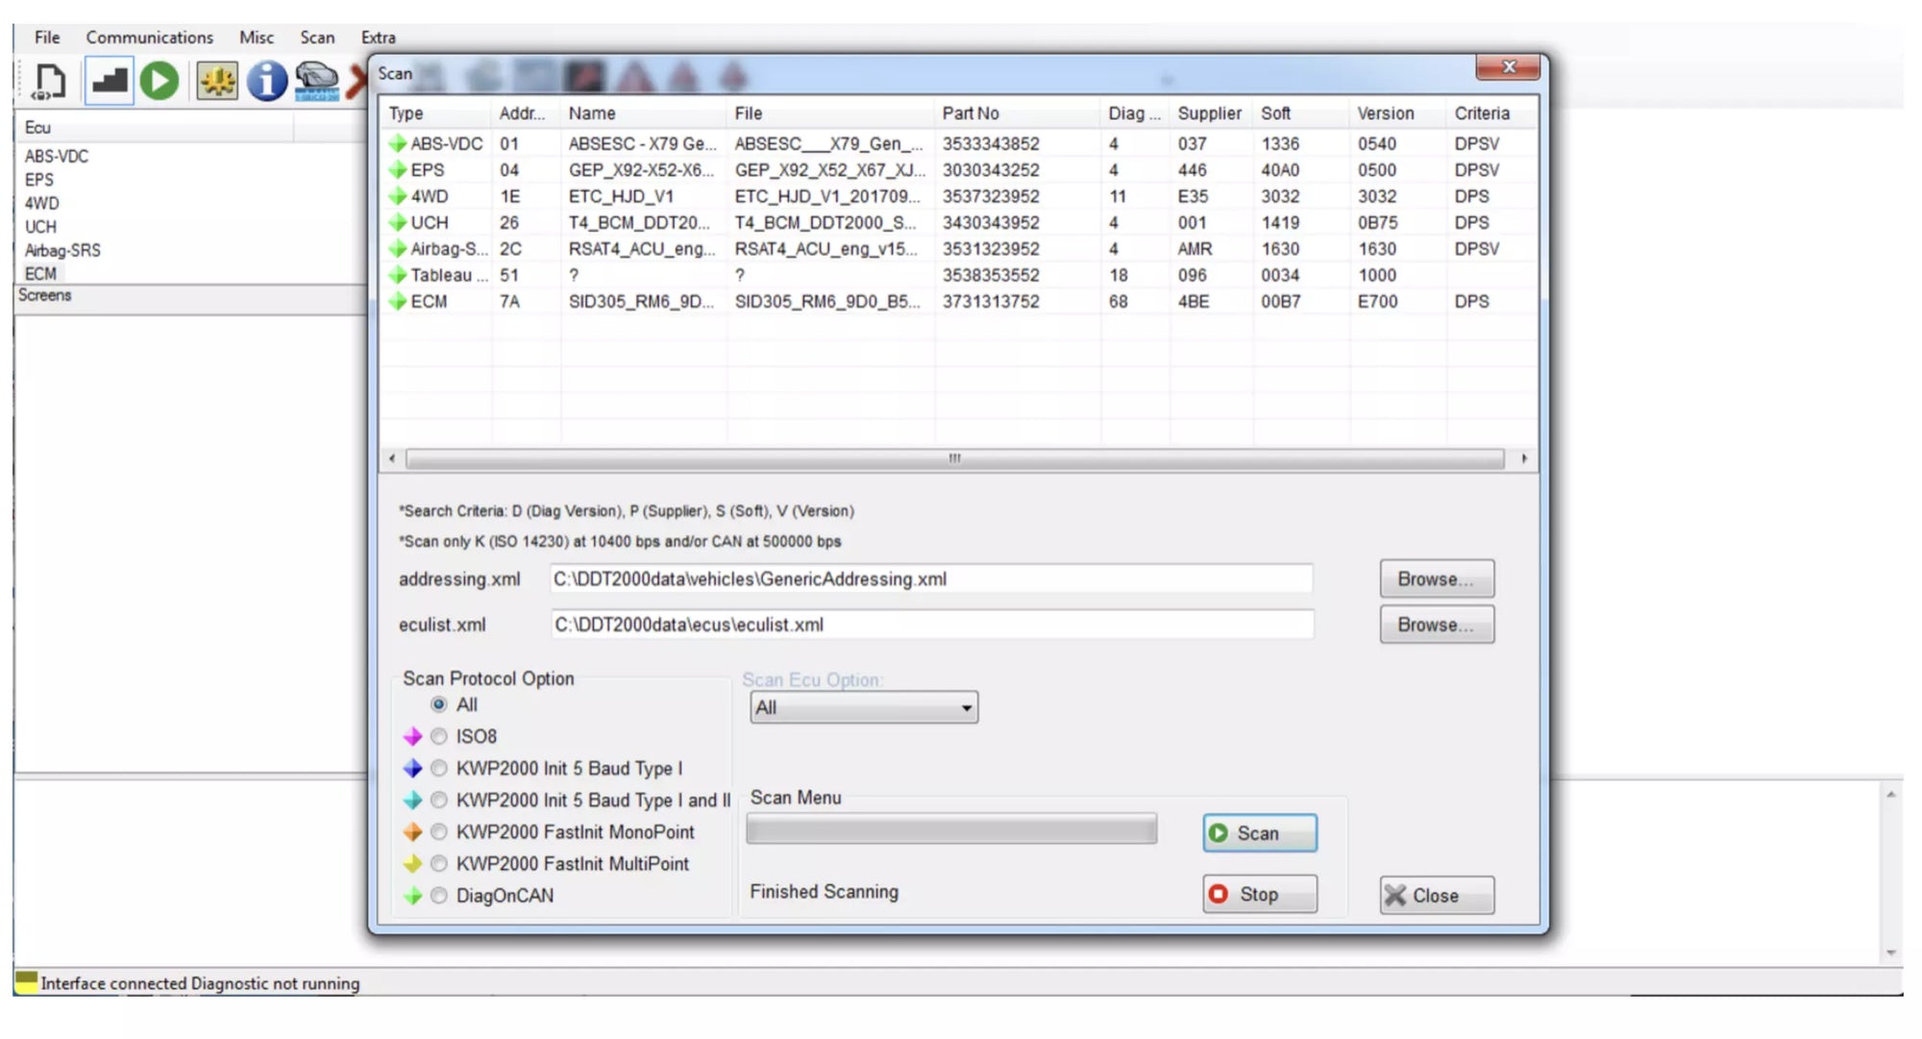
Task: Click the green play toolbar button
Action: click(160, 81)
